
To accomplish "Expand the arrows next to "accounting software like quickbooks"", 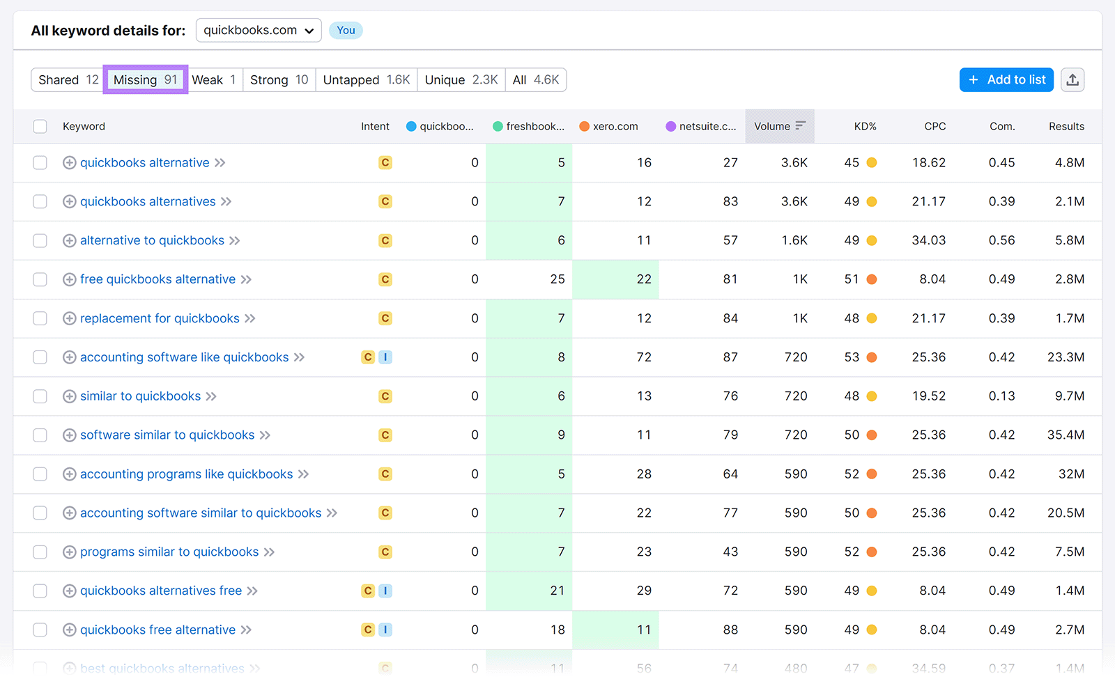I will [300, 357].
